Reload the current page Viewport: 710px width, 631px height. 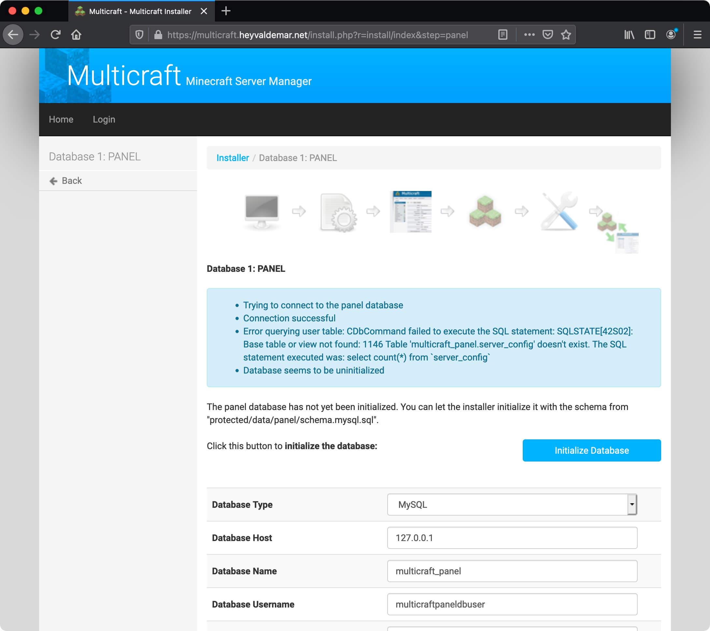[x=56, y=35]
